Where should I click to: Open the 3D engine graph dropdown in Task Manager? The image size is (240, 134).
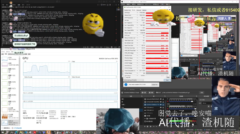[x=24, y=61]
